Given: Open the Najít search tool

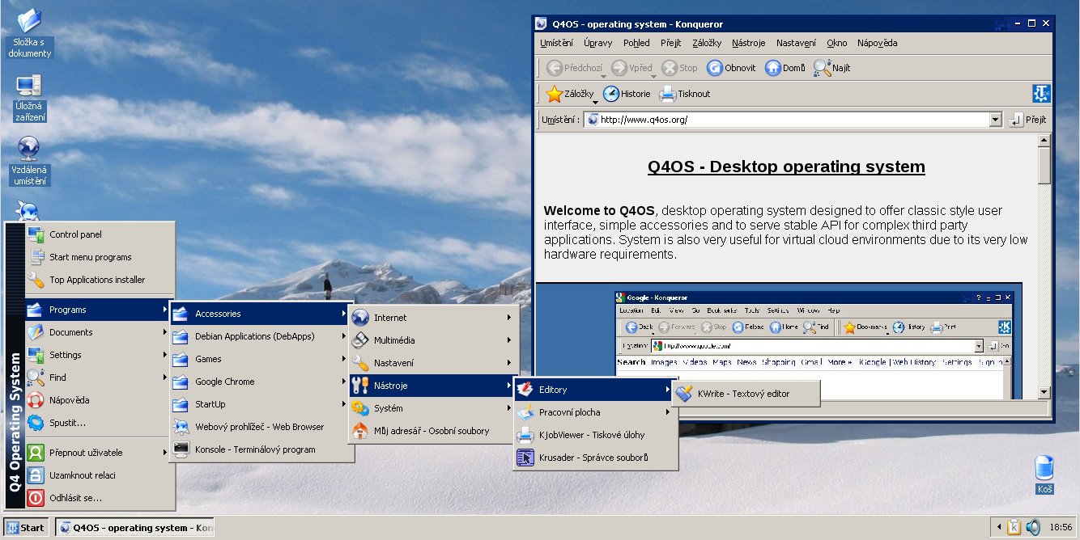Looking at the screenshot, I should 822,68.
